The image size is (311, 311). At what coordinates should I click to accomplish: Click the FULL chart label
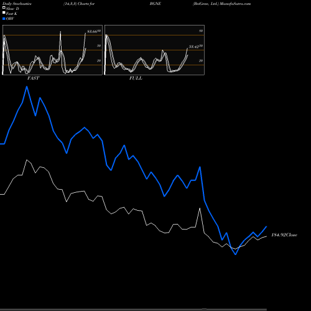pos(136,78)
